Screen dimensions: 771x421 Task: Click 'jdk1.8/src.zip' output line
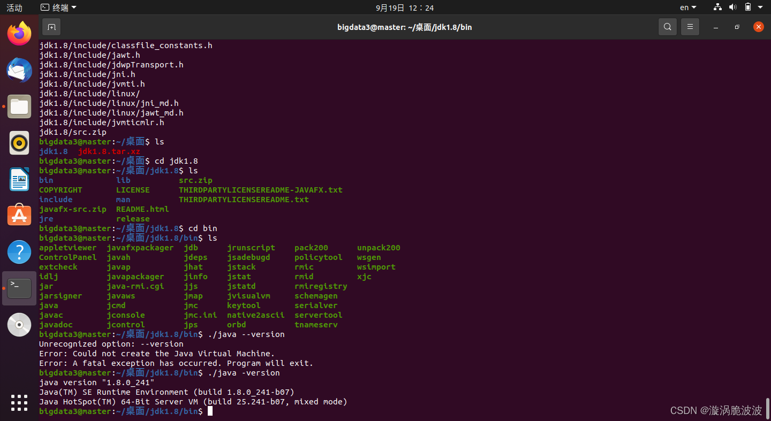point(73,132)
